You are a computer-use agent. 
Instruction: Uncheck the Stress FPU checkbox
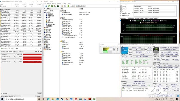point(121,8)
